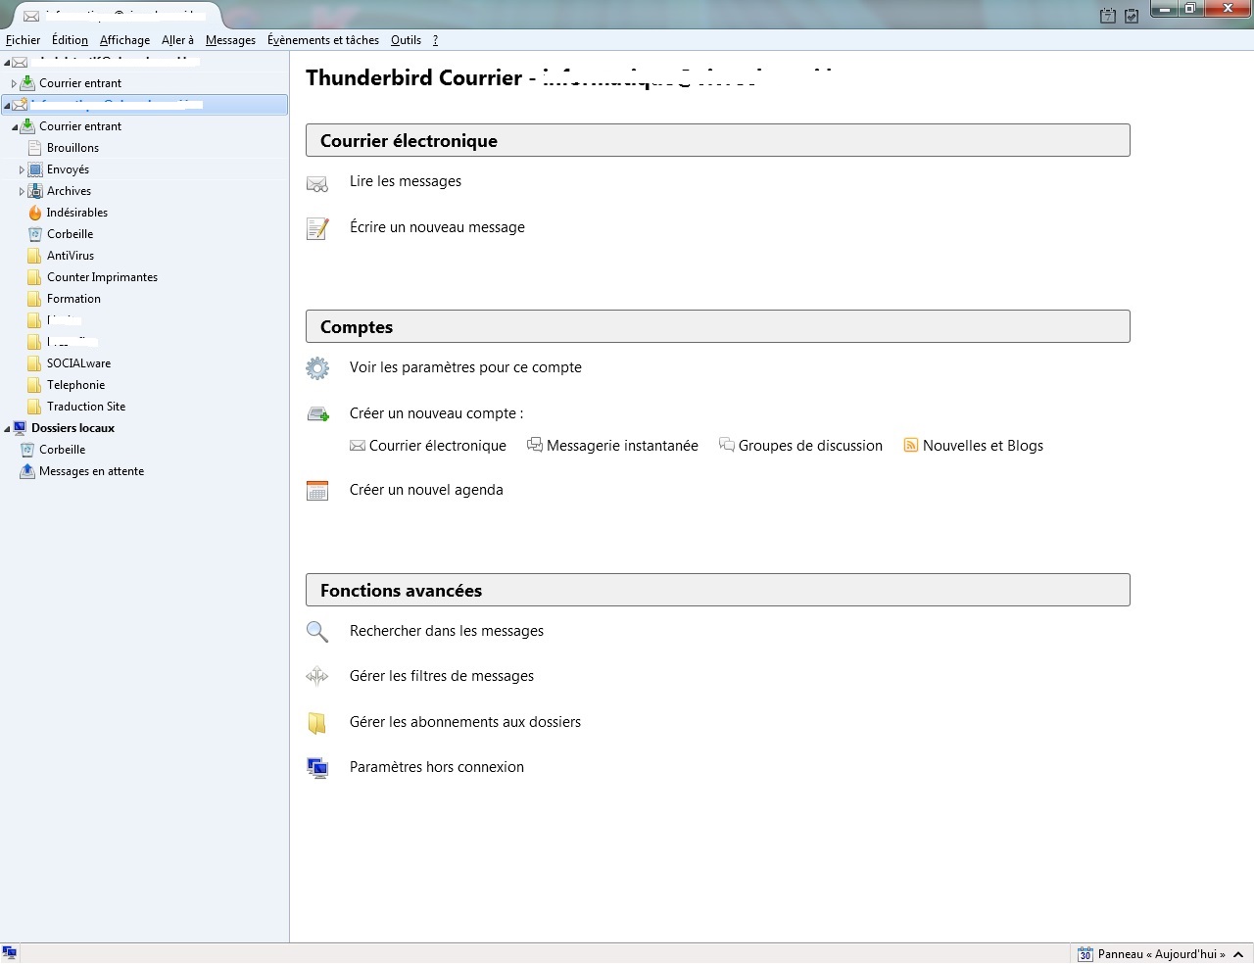Click the SOCIALware folder icon
Image resolution: width=1254 pixels, height=964 pixels.
click(35, 363)
